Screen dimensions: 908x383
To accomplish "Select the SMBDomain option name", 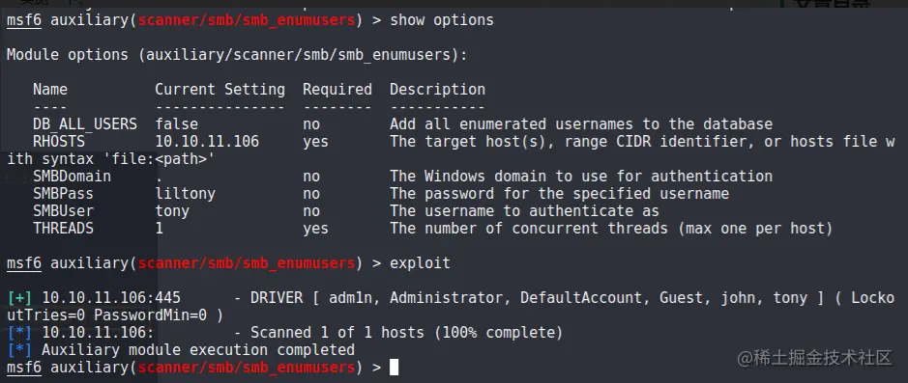I will tap(72, 177).
